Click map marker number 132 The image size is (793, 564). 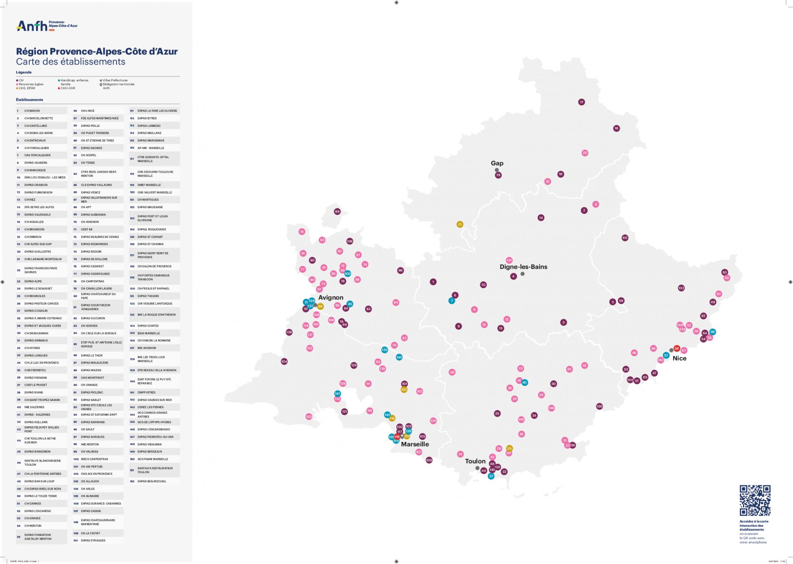tap(681, 288)
